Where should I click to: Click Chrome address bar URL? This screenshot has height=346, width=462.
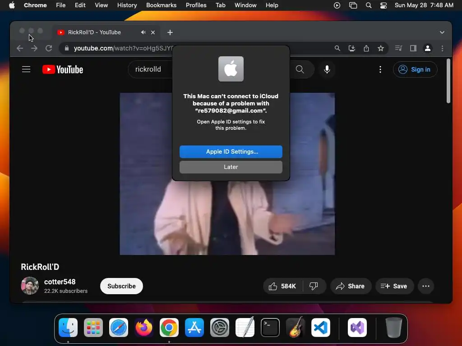click(x=123, y=48)
